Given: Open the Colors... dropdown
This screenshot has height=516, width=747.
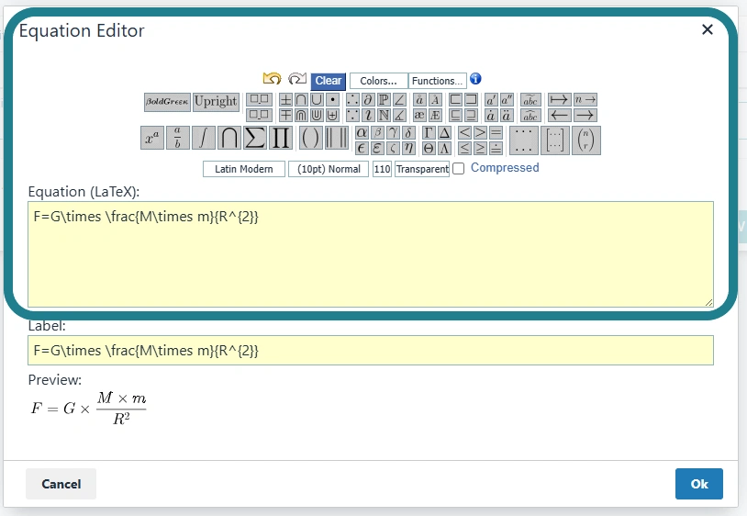Looking at the screenshot, I should (x=379, y=81).
